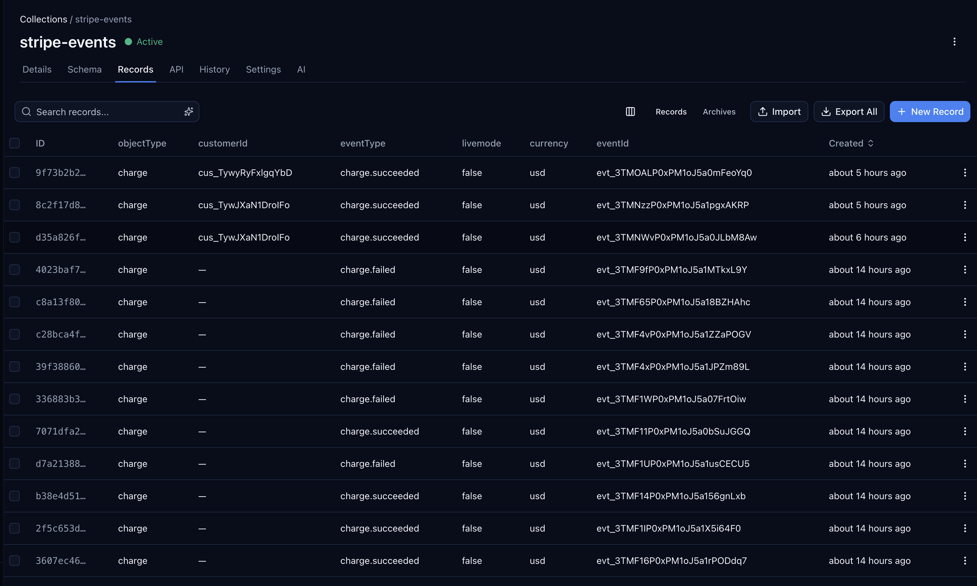The image size is (977, 586).
Task: Open row menu for record 4023baf7
Action: click(x=965, y=270)
